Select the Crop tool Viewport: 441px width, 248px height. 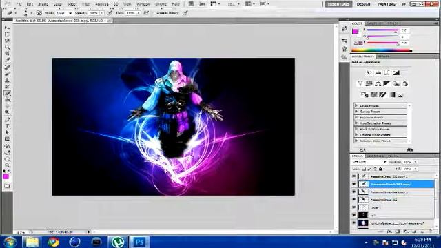tap(7, 54)
